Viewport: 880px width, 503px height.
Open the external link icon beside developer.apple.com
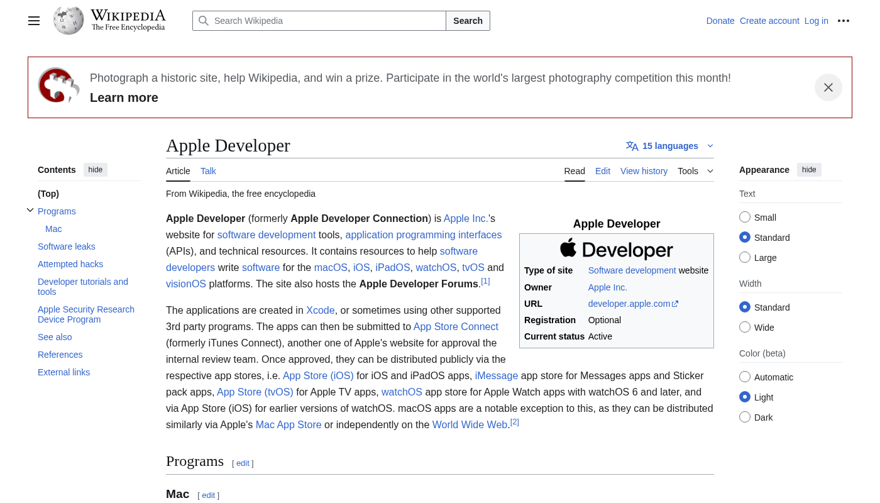677,303
